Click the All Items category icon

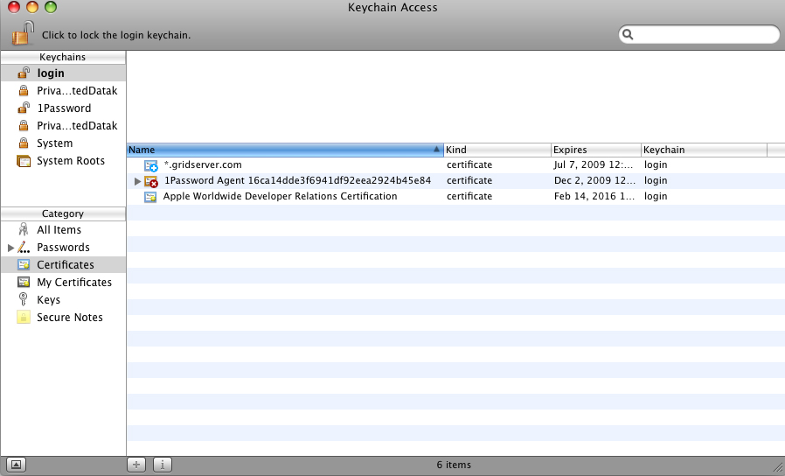tap(24, 230)
